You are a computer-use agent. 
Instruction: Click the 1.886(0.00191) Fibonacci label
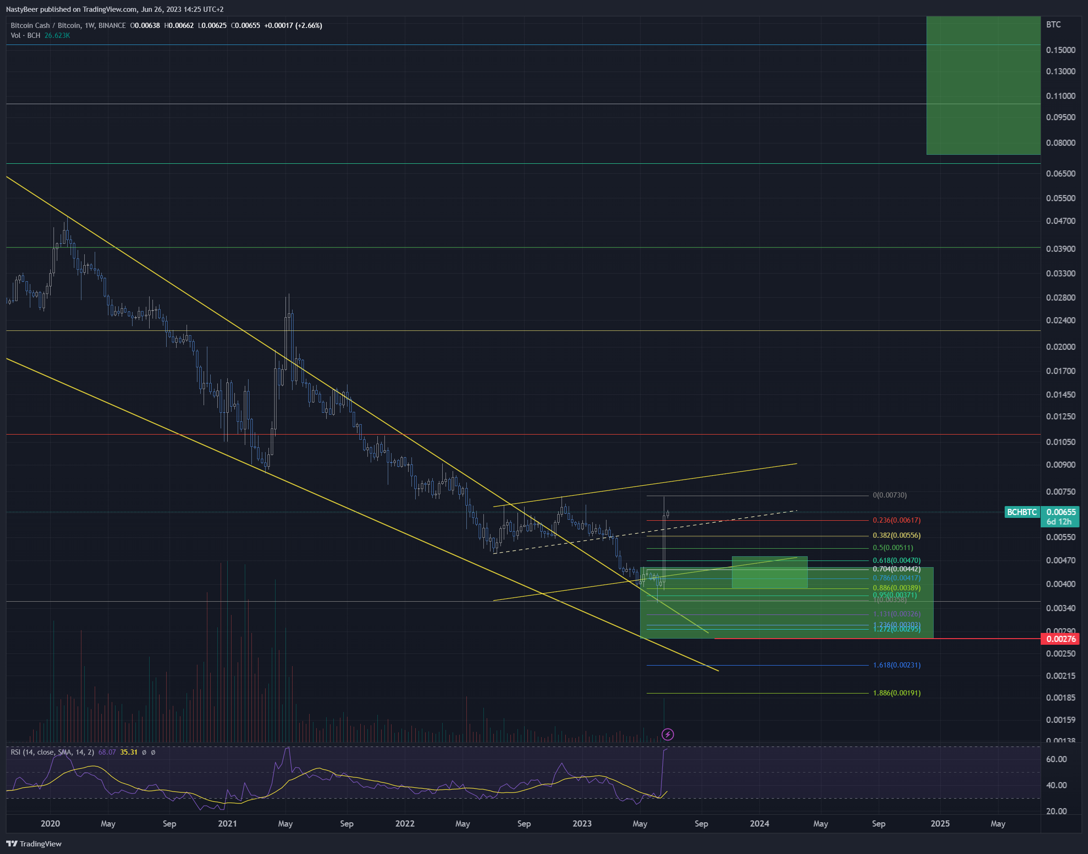click(x=897, y=693)
